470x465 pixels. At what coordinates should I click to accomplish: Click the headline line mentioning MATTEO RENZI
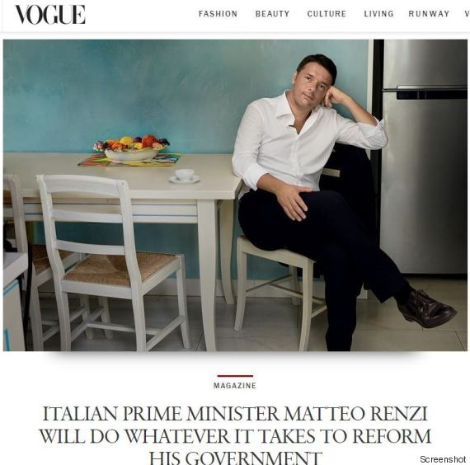click(235, 414)
